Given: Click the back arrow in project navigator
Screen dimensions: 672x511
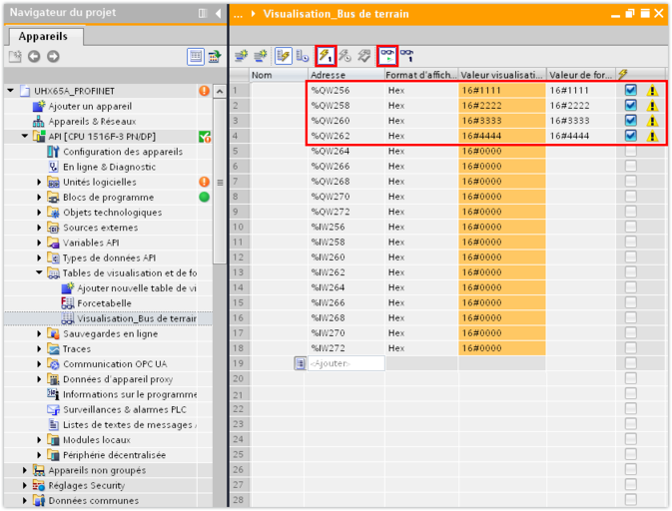Looking at the screenshot, I should pyautogui.click(x=33, y=57).
